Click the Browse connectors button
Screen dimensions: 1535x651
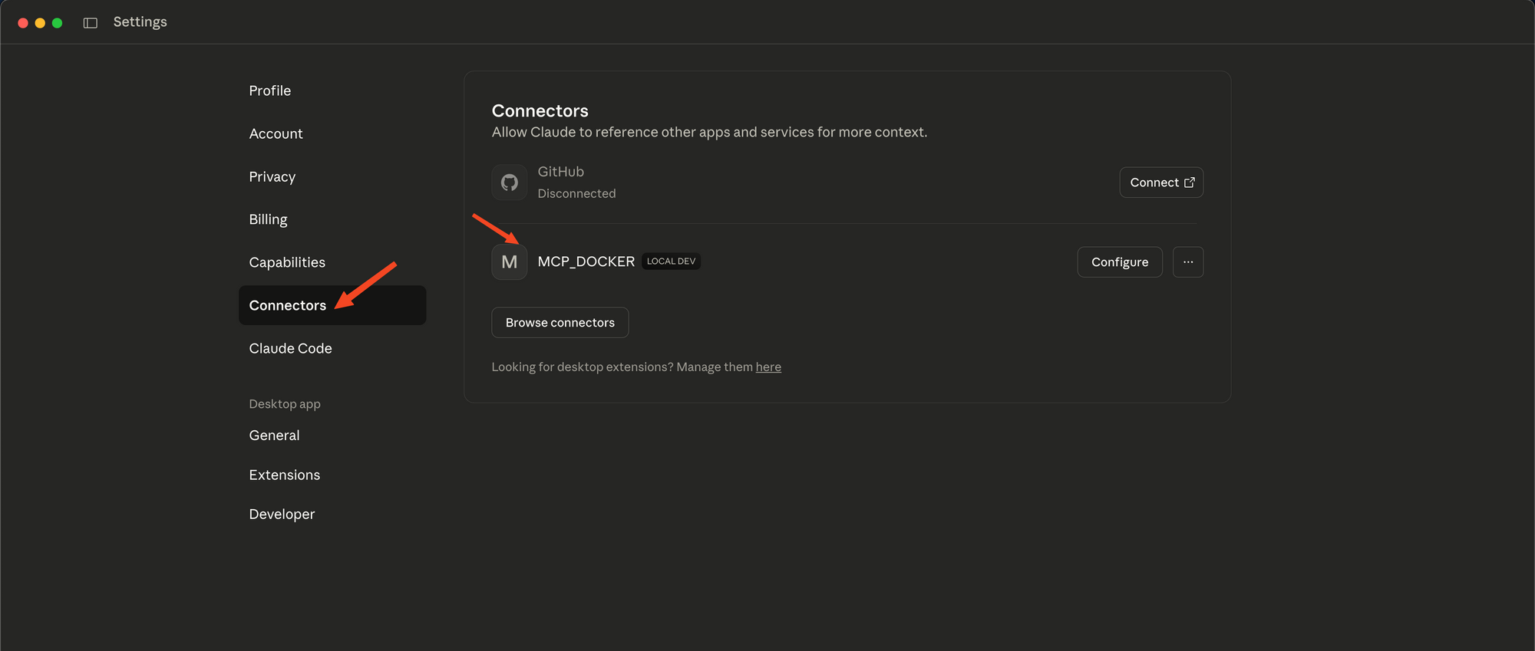pos(560,323)
